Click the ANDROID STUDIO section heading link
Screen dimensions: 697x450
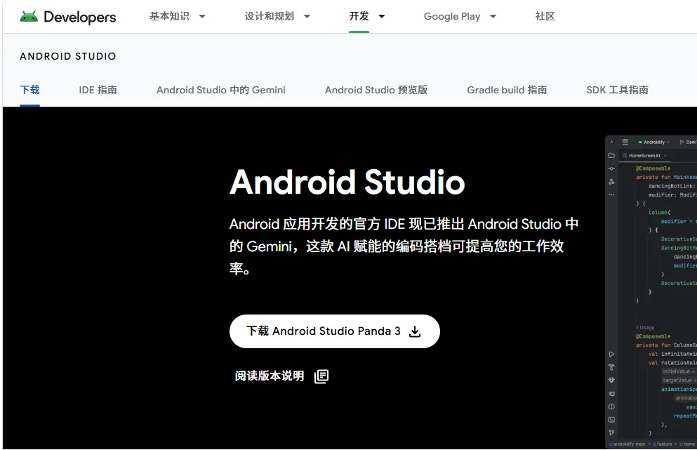(68, 56)
